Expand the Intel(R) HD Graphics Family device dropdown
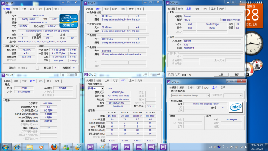 208,96
